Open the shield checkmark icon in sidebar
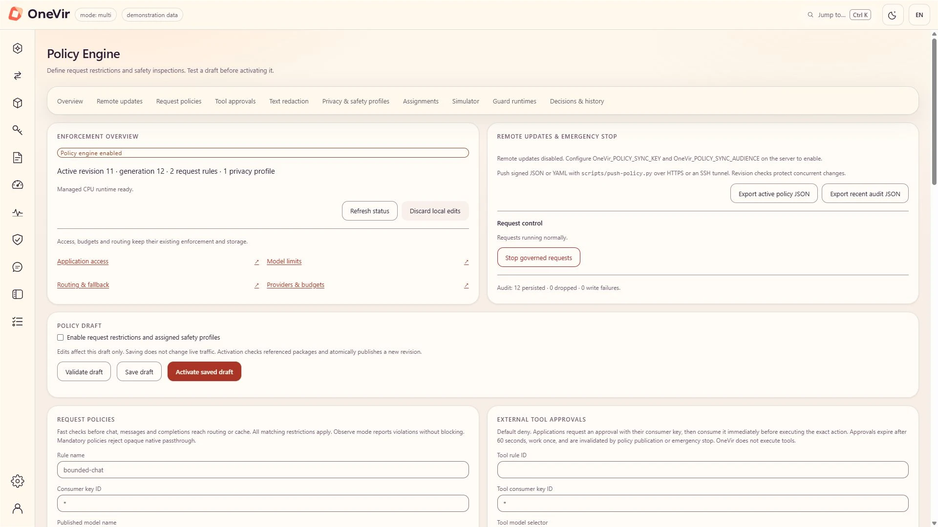Viewport: 938px width, 527px height. pyautogui.click(x=18, y=240)
